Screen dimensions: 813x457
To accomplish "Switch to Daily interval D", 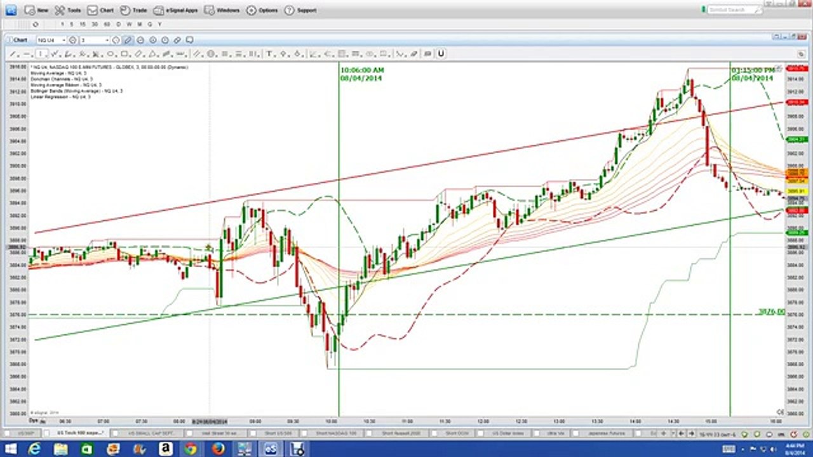I will (x=118, y=24).
